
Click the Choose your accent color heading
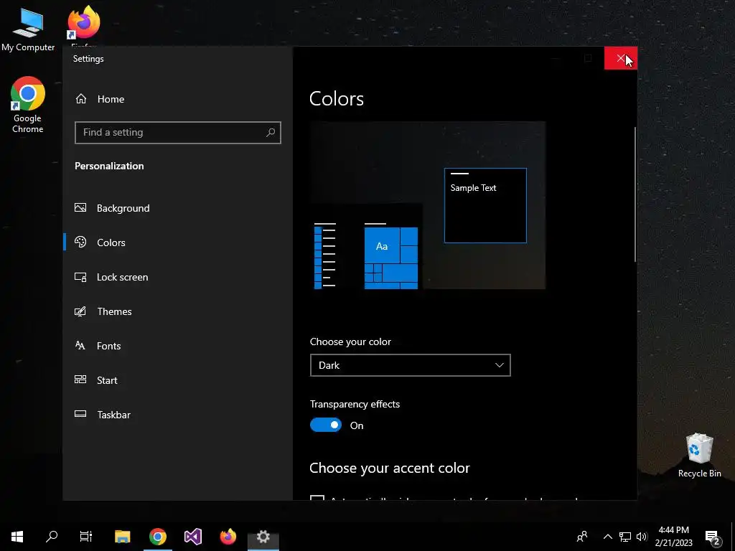coord(390,468)
